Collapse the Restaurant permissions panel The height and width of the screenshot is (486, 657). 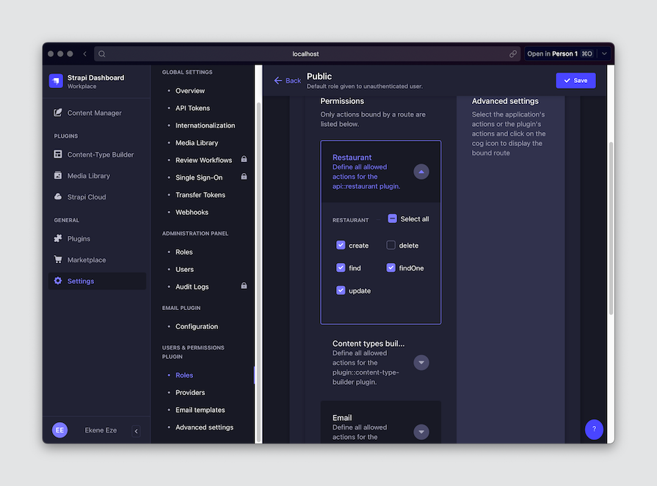click(x=421, y=172)
